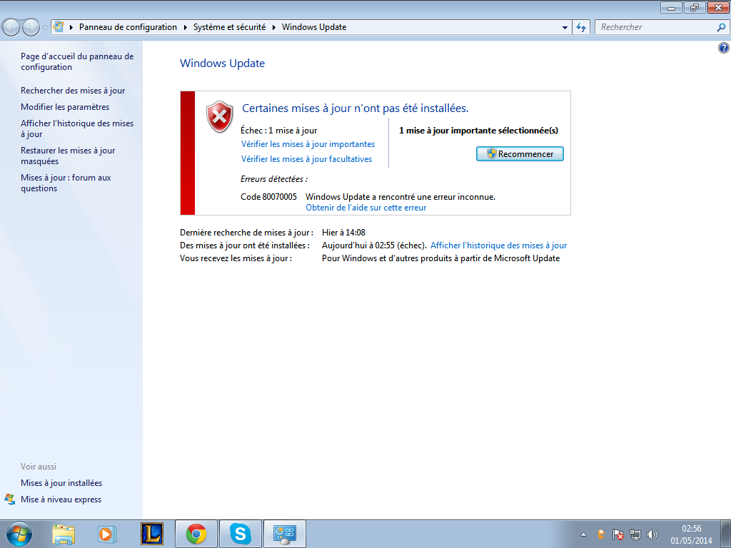
Task: Launch Windows Media Player from taskbar
Action: point(107,534)
